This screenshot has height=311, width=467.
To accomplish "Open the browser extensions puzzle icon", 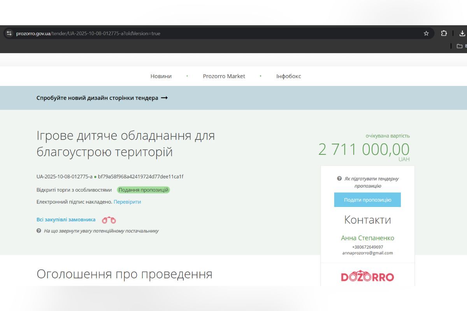I will pos(444,33).
